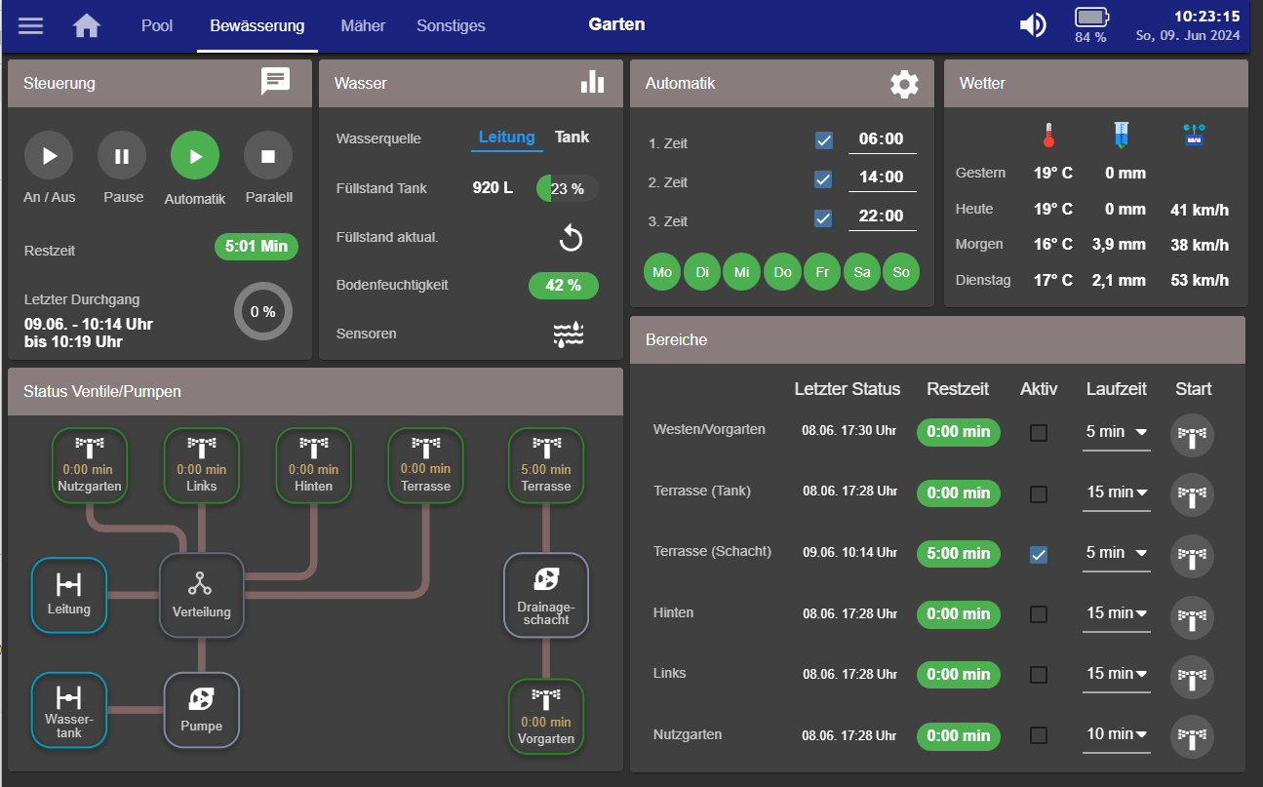Enable the Aktiv checkbox for Hinten
Image resolution: width=1263 pixels, height=787 pixels.
(x=1039, y=614)
